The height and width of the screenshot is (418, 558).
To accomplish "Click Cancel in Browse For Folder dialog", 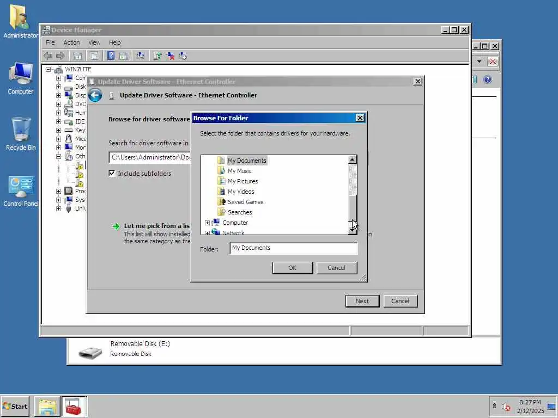I will (x=336, y=268).
